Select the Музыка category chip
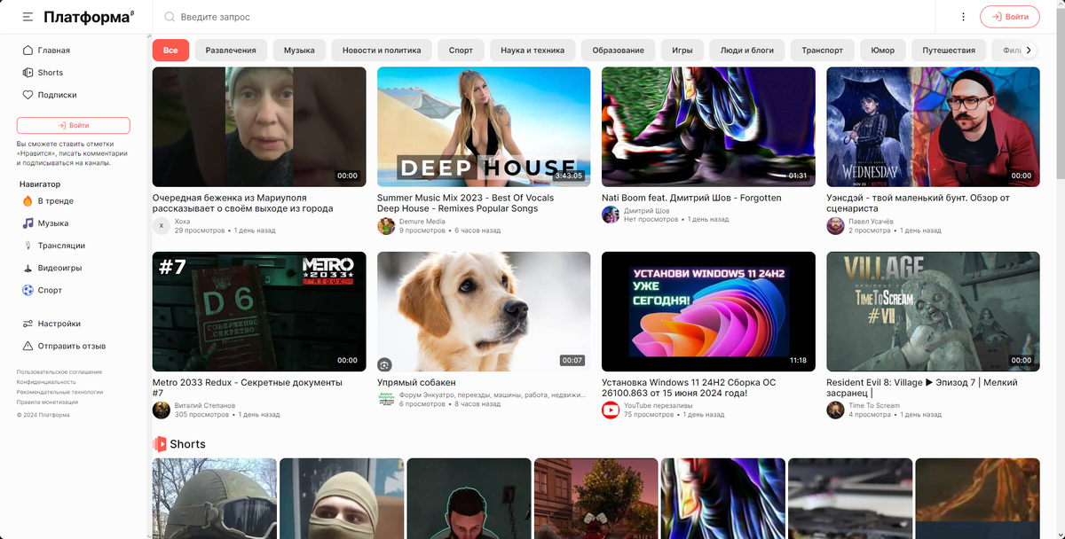The height and width of the screenshot is (539, 1065). [x=299, y=51]
